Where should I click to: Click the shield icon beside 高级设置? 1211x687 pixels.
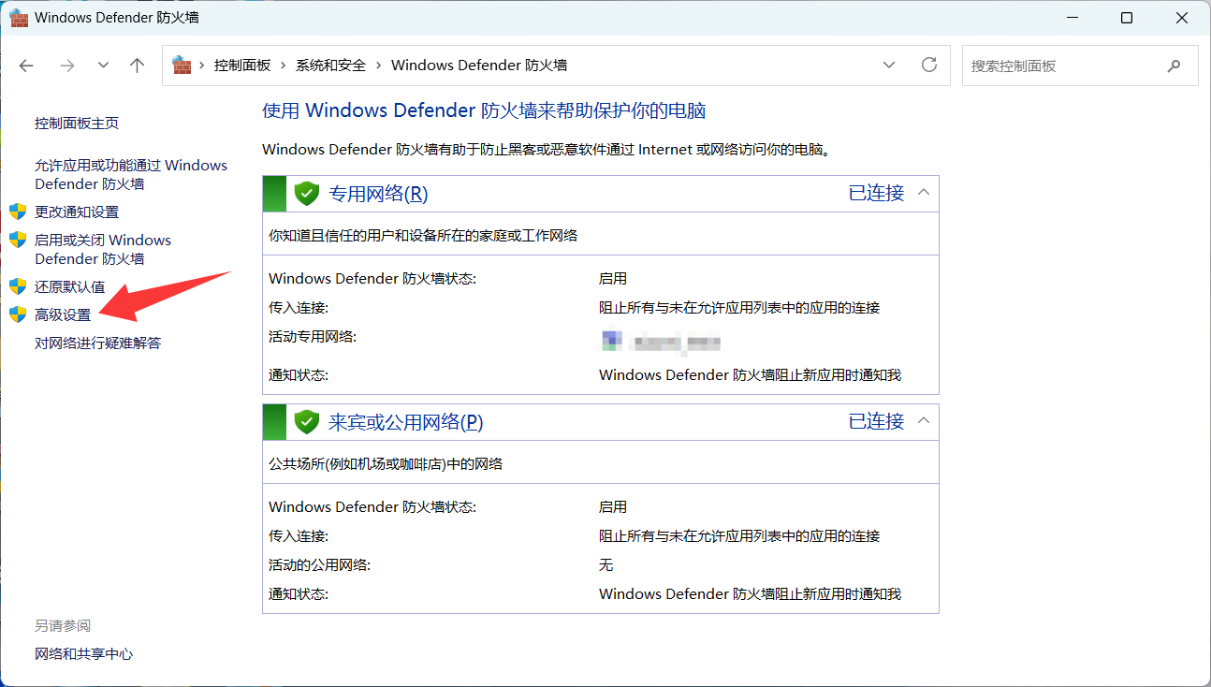tap(17, 314)
